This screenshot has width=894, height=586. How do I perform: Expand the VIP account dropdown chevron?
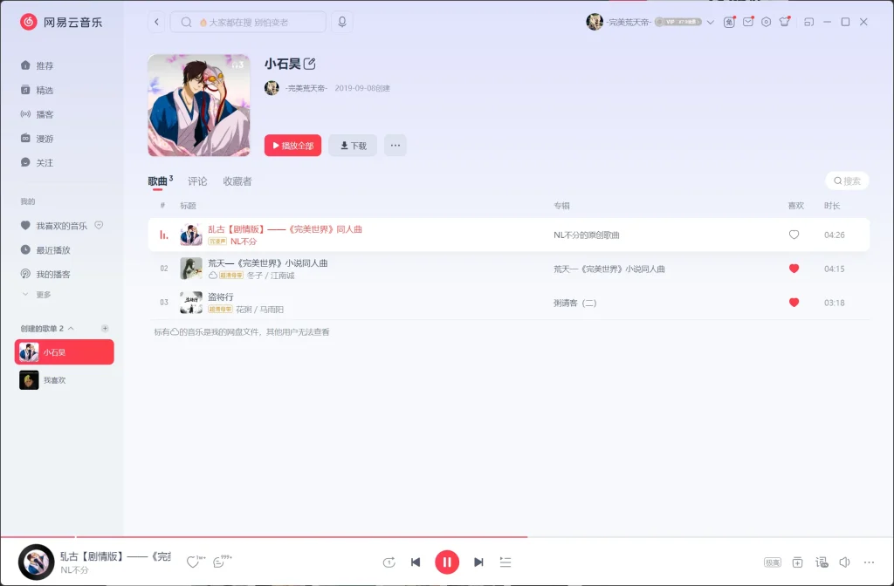(712, 22)
